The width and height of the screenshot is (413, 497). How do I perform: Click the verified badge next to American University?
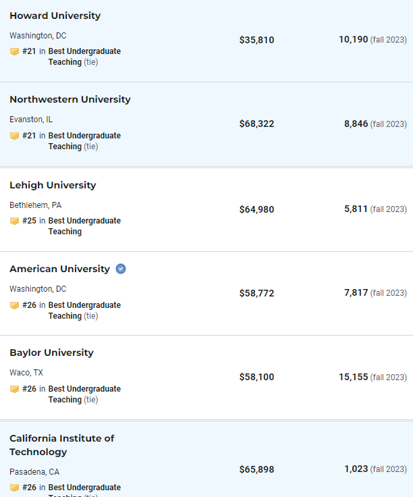[121, 269]
